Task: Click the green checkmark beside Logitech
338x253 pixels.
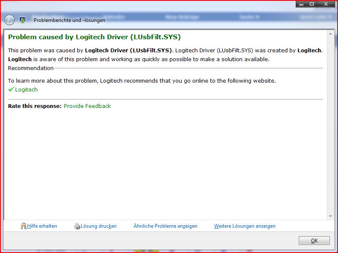Action: (11, 89)
